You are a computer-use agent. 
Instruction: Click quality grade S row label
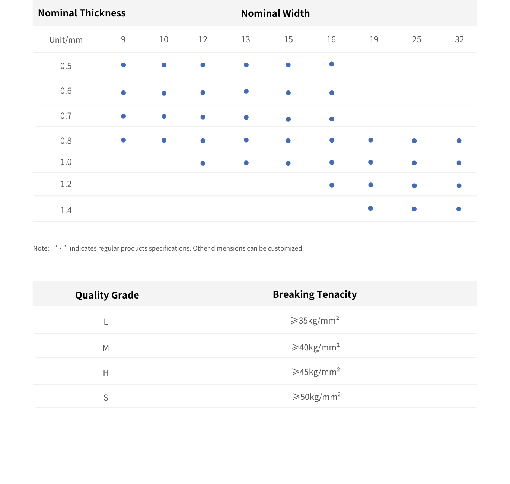tap(106, 398)
